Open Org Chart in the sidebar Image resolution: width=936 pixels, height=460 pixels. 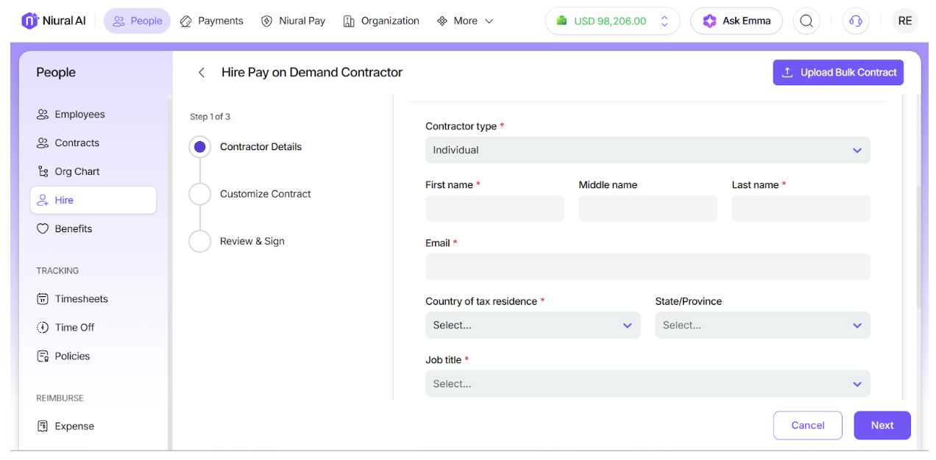click(77, 171)
